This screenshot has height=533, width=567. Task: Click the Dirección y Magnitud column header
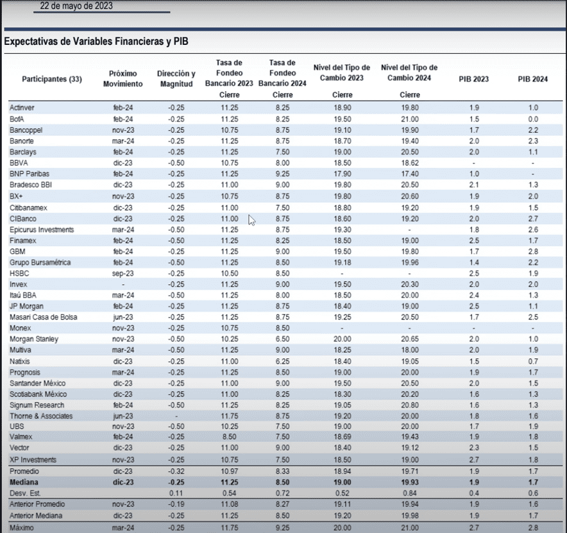click(x=176, y=79)
